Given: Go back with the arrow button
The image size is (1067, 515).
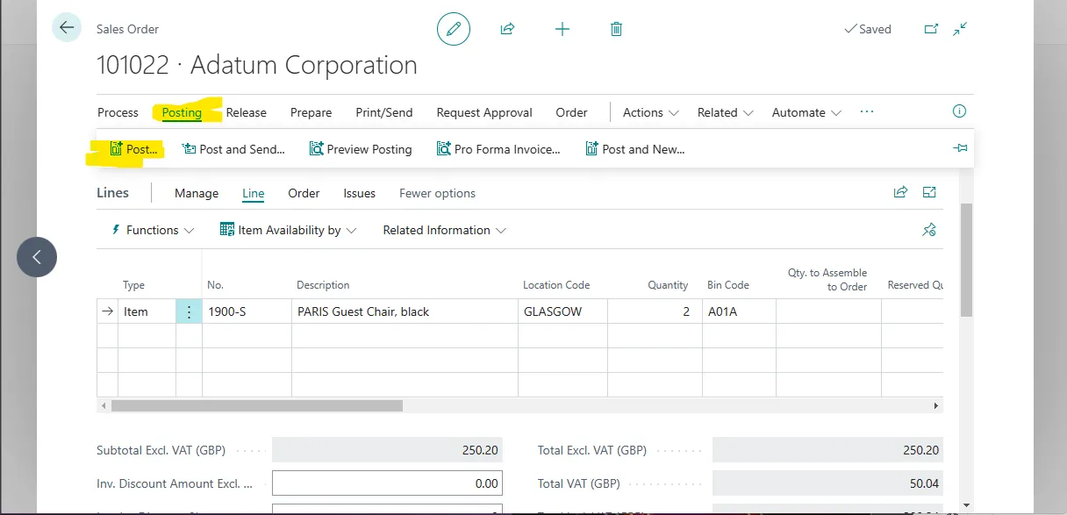Looking at the screenshot, I should tap(66, 28).
